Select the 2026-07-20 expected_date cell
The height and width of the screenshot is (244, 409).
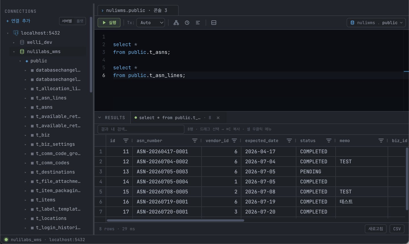(269, 212)
